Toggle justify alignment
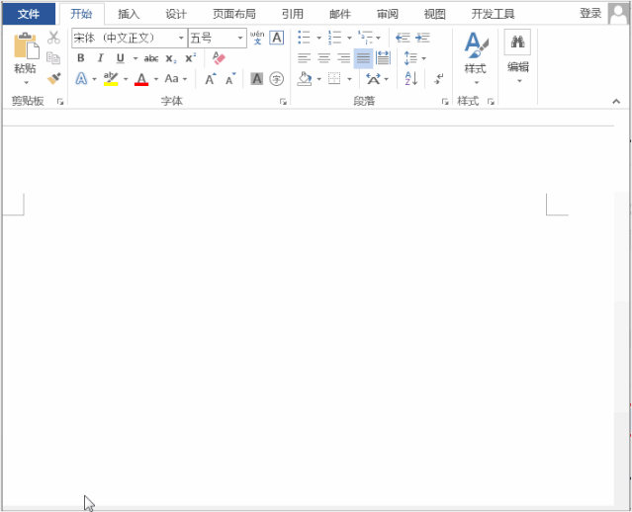The height and width of the screenshot is (512, 632). click(x=363, y=58)
